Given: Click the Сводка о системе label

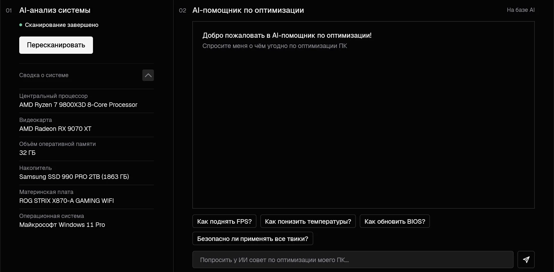Looking at the screenshot, I should click(x=44, y=75).
